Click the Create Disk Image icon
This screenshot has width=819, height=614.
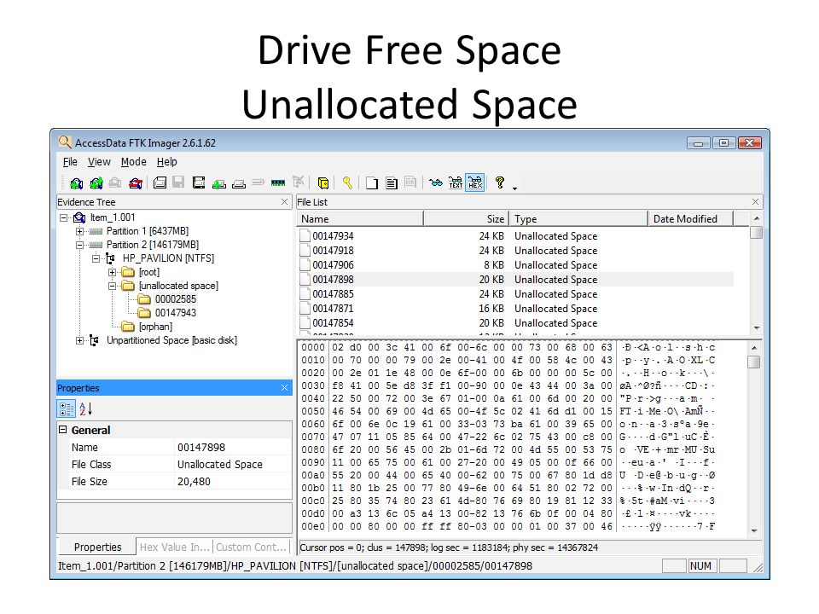[160, 182]
